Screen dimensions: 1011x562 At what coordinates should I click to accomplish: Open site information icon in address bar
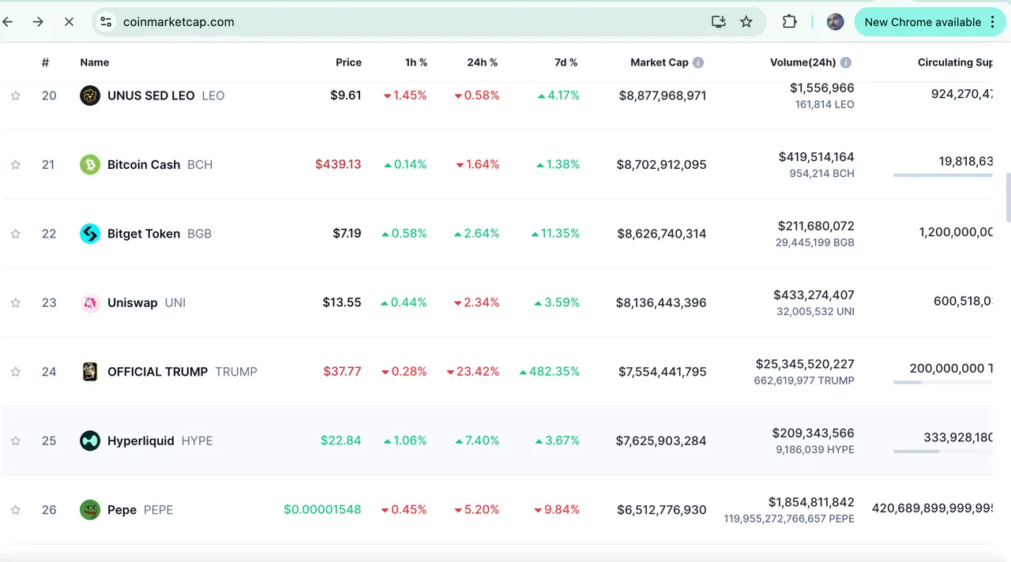pos(106,22)
